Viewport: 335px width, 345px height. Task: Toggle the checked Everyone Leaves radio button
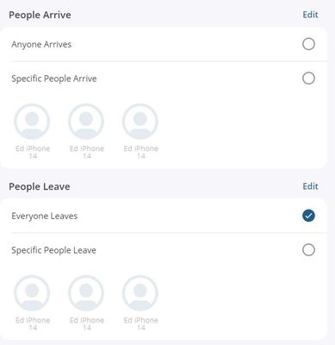coord(308,216)
